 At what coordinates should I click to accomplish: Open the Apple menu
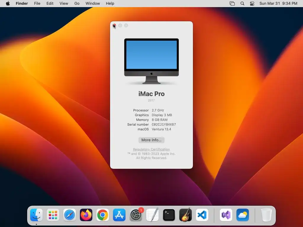(x=8, y=4)
